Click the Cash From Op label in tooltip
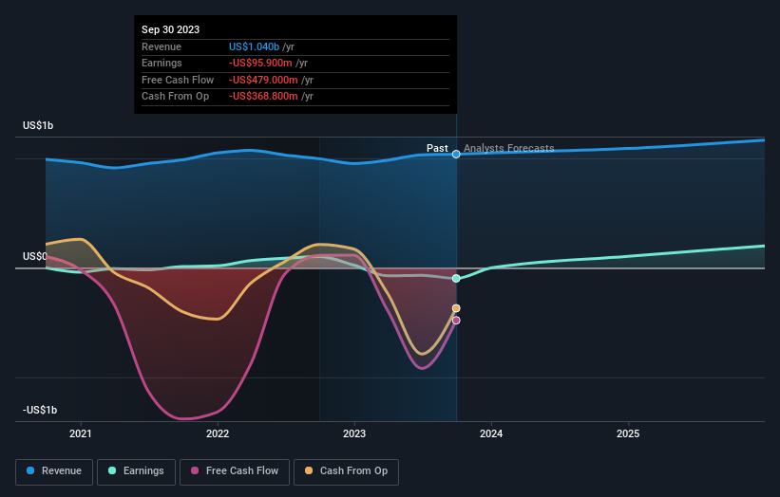The height and width of the screenshot is (497, 780). pos(175,97)
